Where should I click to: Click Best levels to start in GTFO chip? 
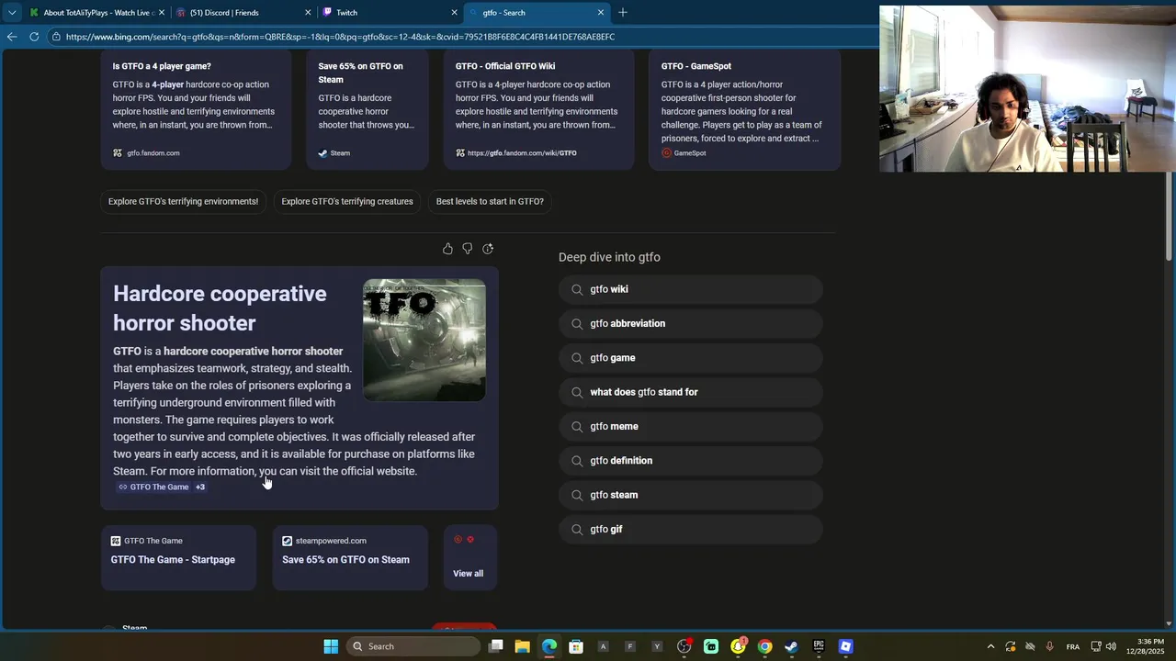tap(490, 201)
